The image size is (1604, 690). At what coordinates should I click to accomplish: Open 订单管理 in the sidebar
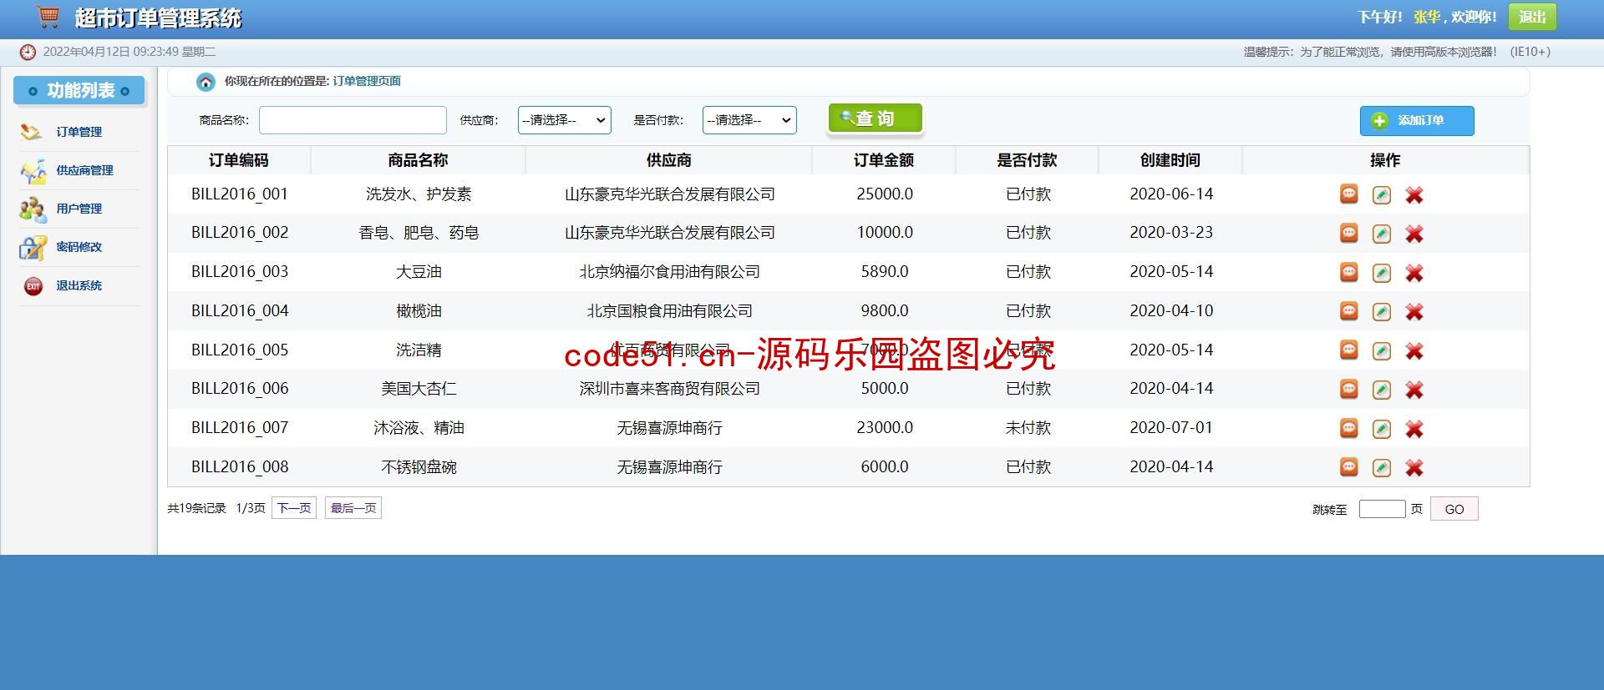click(x=79, y=132)
